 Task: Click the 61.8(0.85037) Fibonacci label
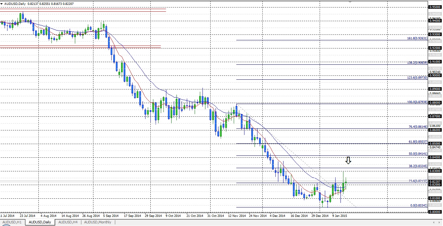point(418,142)
